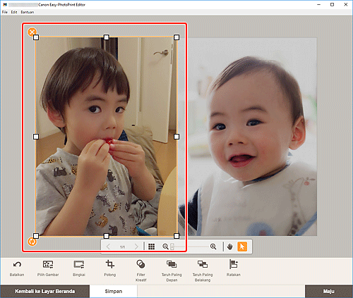Maximize the Easy-PhotoPrint Editor window

[x=332, y=4]
